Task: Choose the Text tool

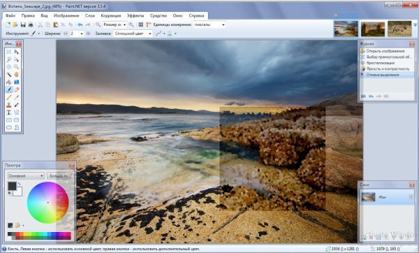Action: (9, 113)
